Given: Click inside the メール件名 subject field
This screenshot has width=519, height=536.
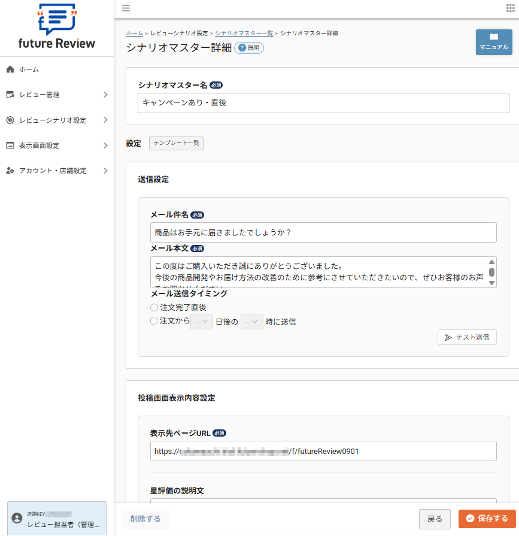Looking at the screenshot, I should (323, 232).
